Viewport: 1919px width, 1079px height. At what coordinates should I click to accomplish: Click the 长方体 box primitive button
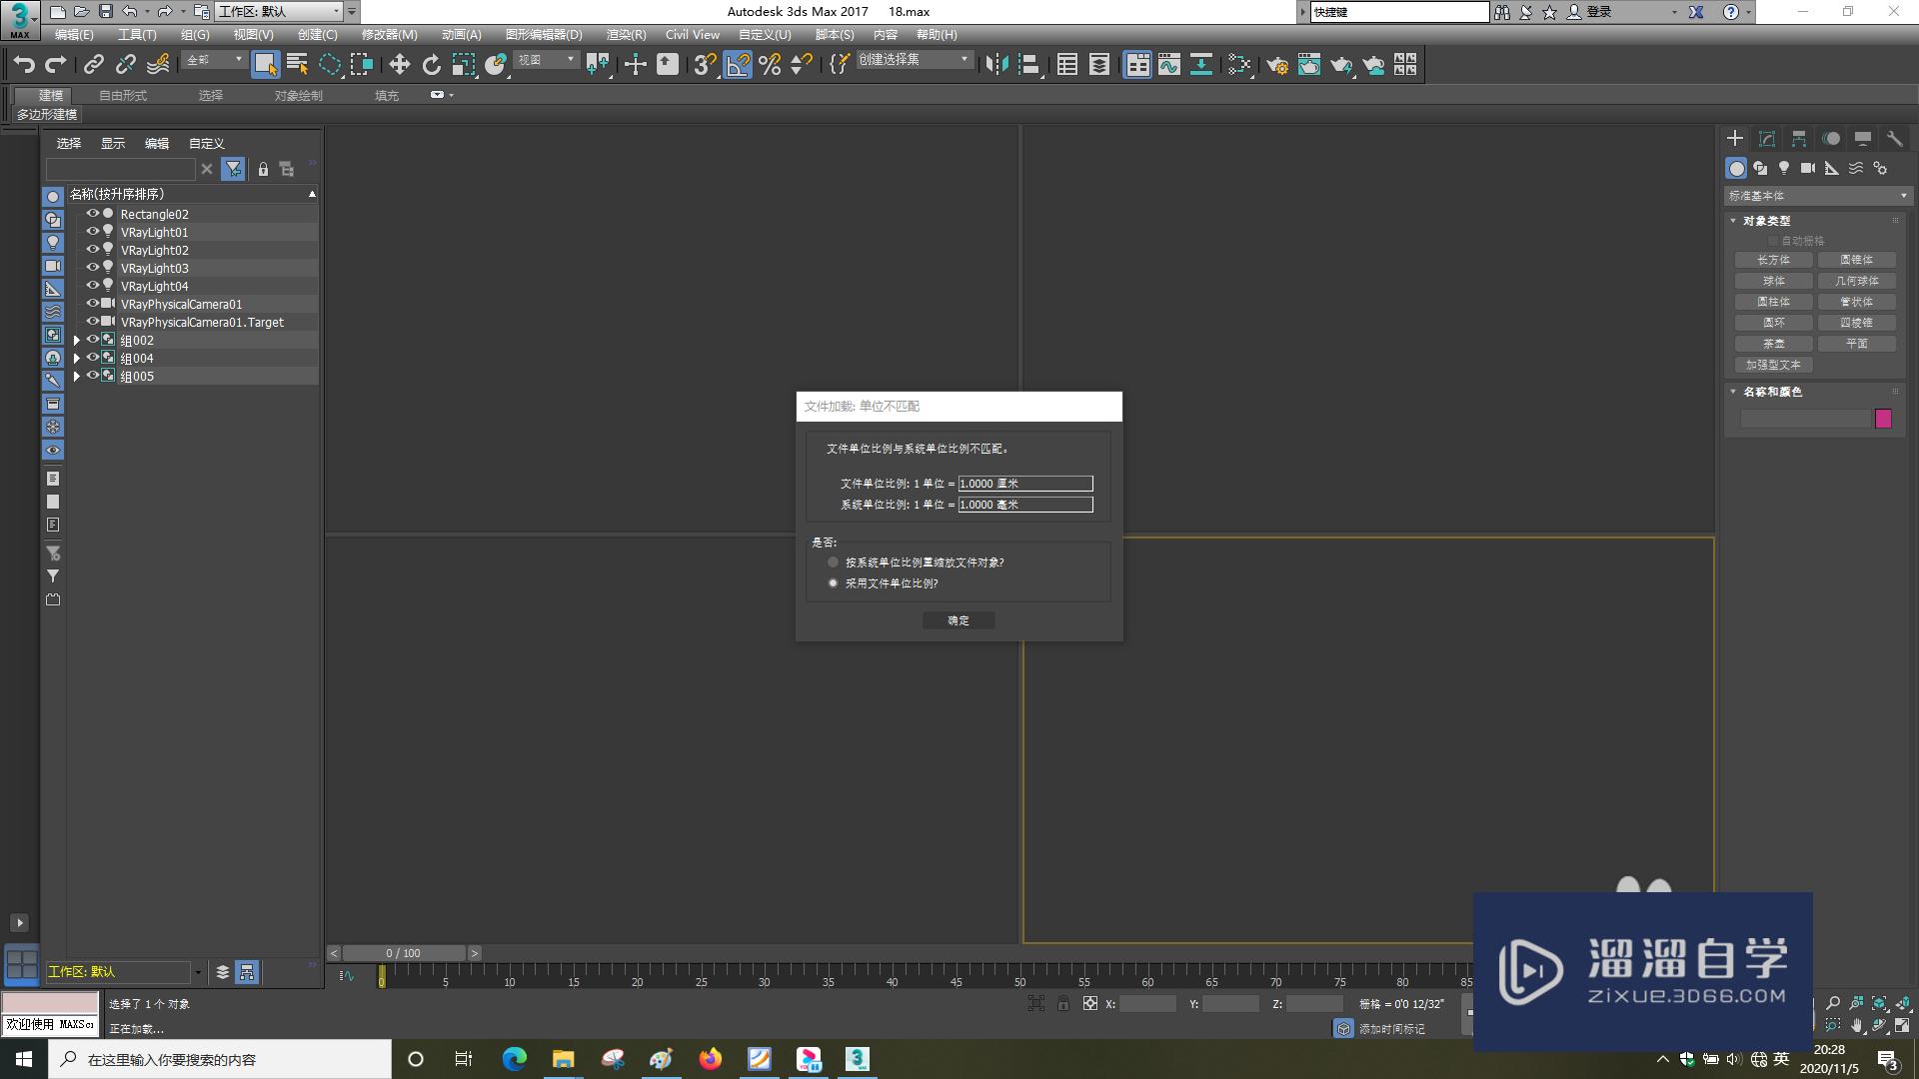click(x=1774, y=260)
